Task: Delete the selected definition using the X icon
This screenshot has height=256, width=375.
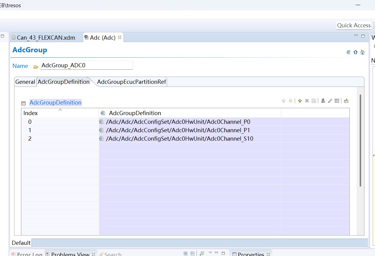Action: 306,101
